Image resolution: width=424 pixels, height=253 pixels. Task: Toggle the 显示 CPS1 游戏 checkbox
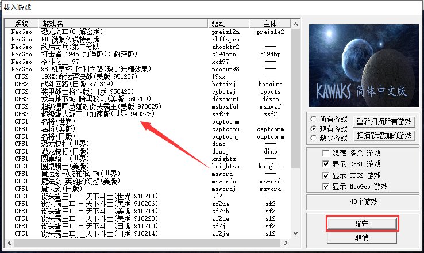[x=326, y=164]
